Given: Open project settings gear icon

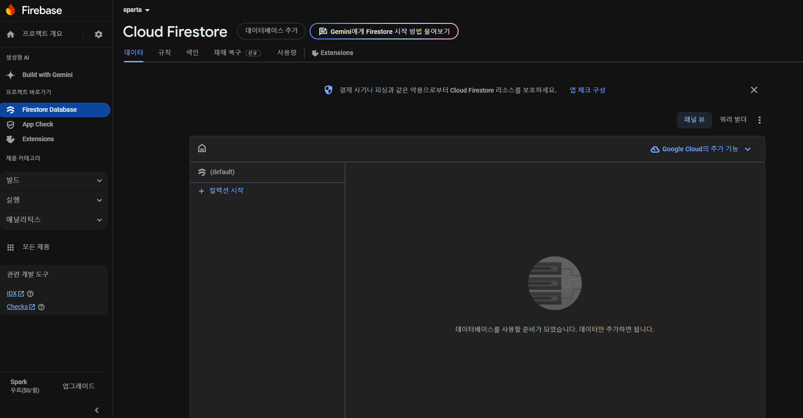Looking at the screenshot, I should tap(99, 34).
